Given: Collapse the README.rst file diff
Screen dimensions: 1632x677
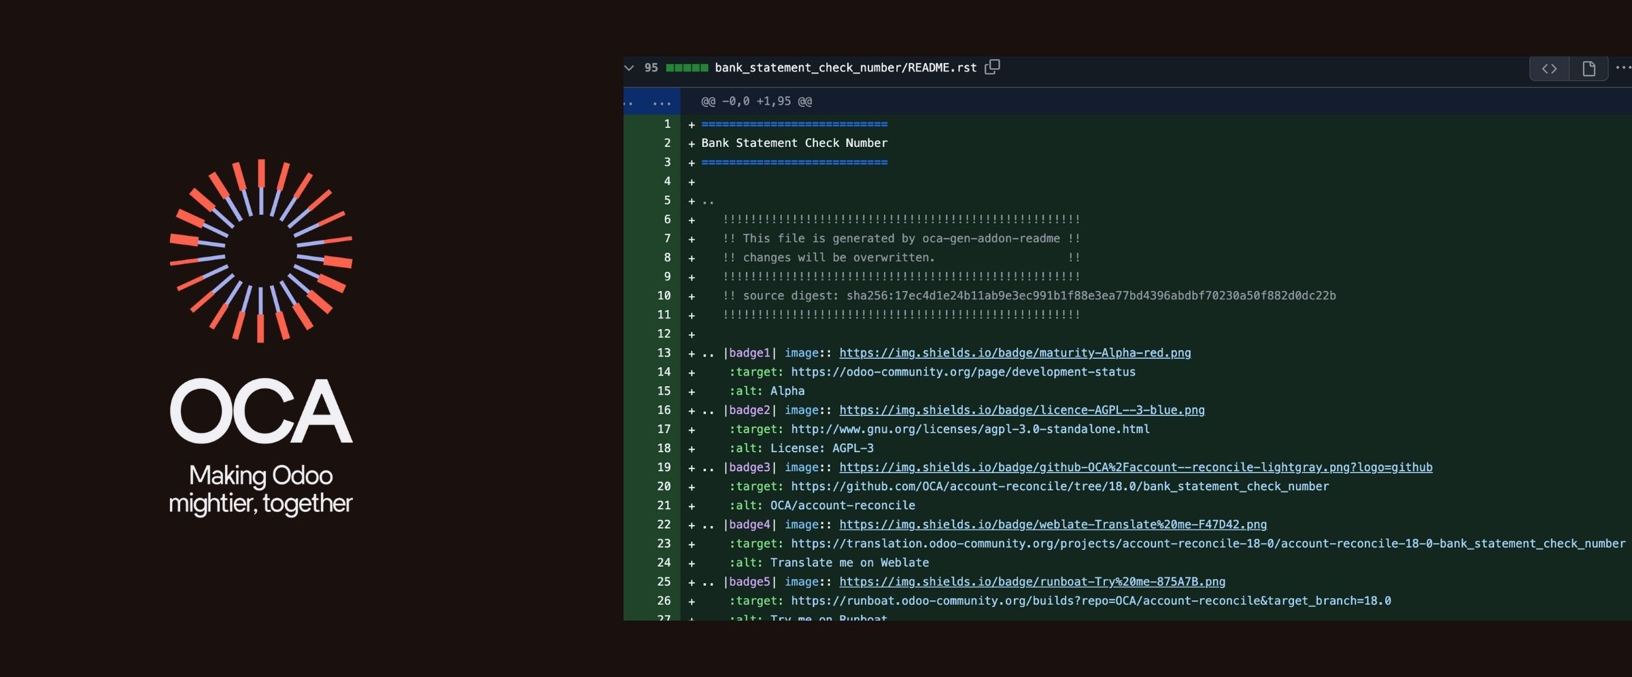Looking at the screenshot, I should 629,67.
